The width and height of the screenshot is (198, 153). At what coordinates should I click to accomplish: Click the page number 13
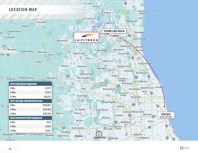pyautogui.click(x=10, y=149)
